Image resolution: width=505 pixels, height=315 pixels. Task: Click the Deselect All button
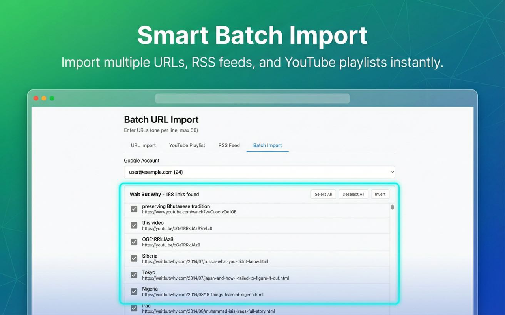(x=353, y=194)
